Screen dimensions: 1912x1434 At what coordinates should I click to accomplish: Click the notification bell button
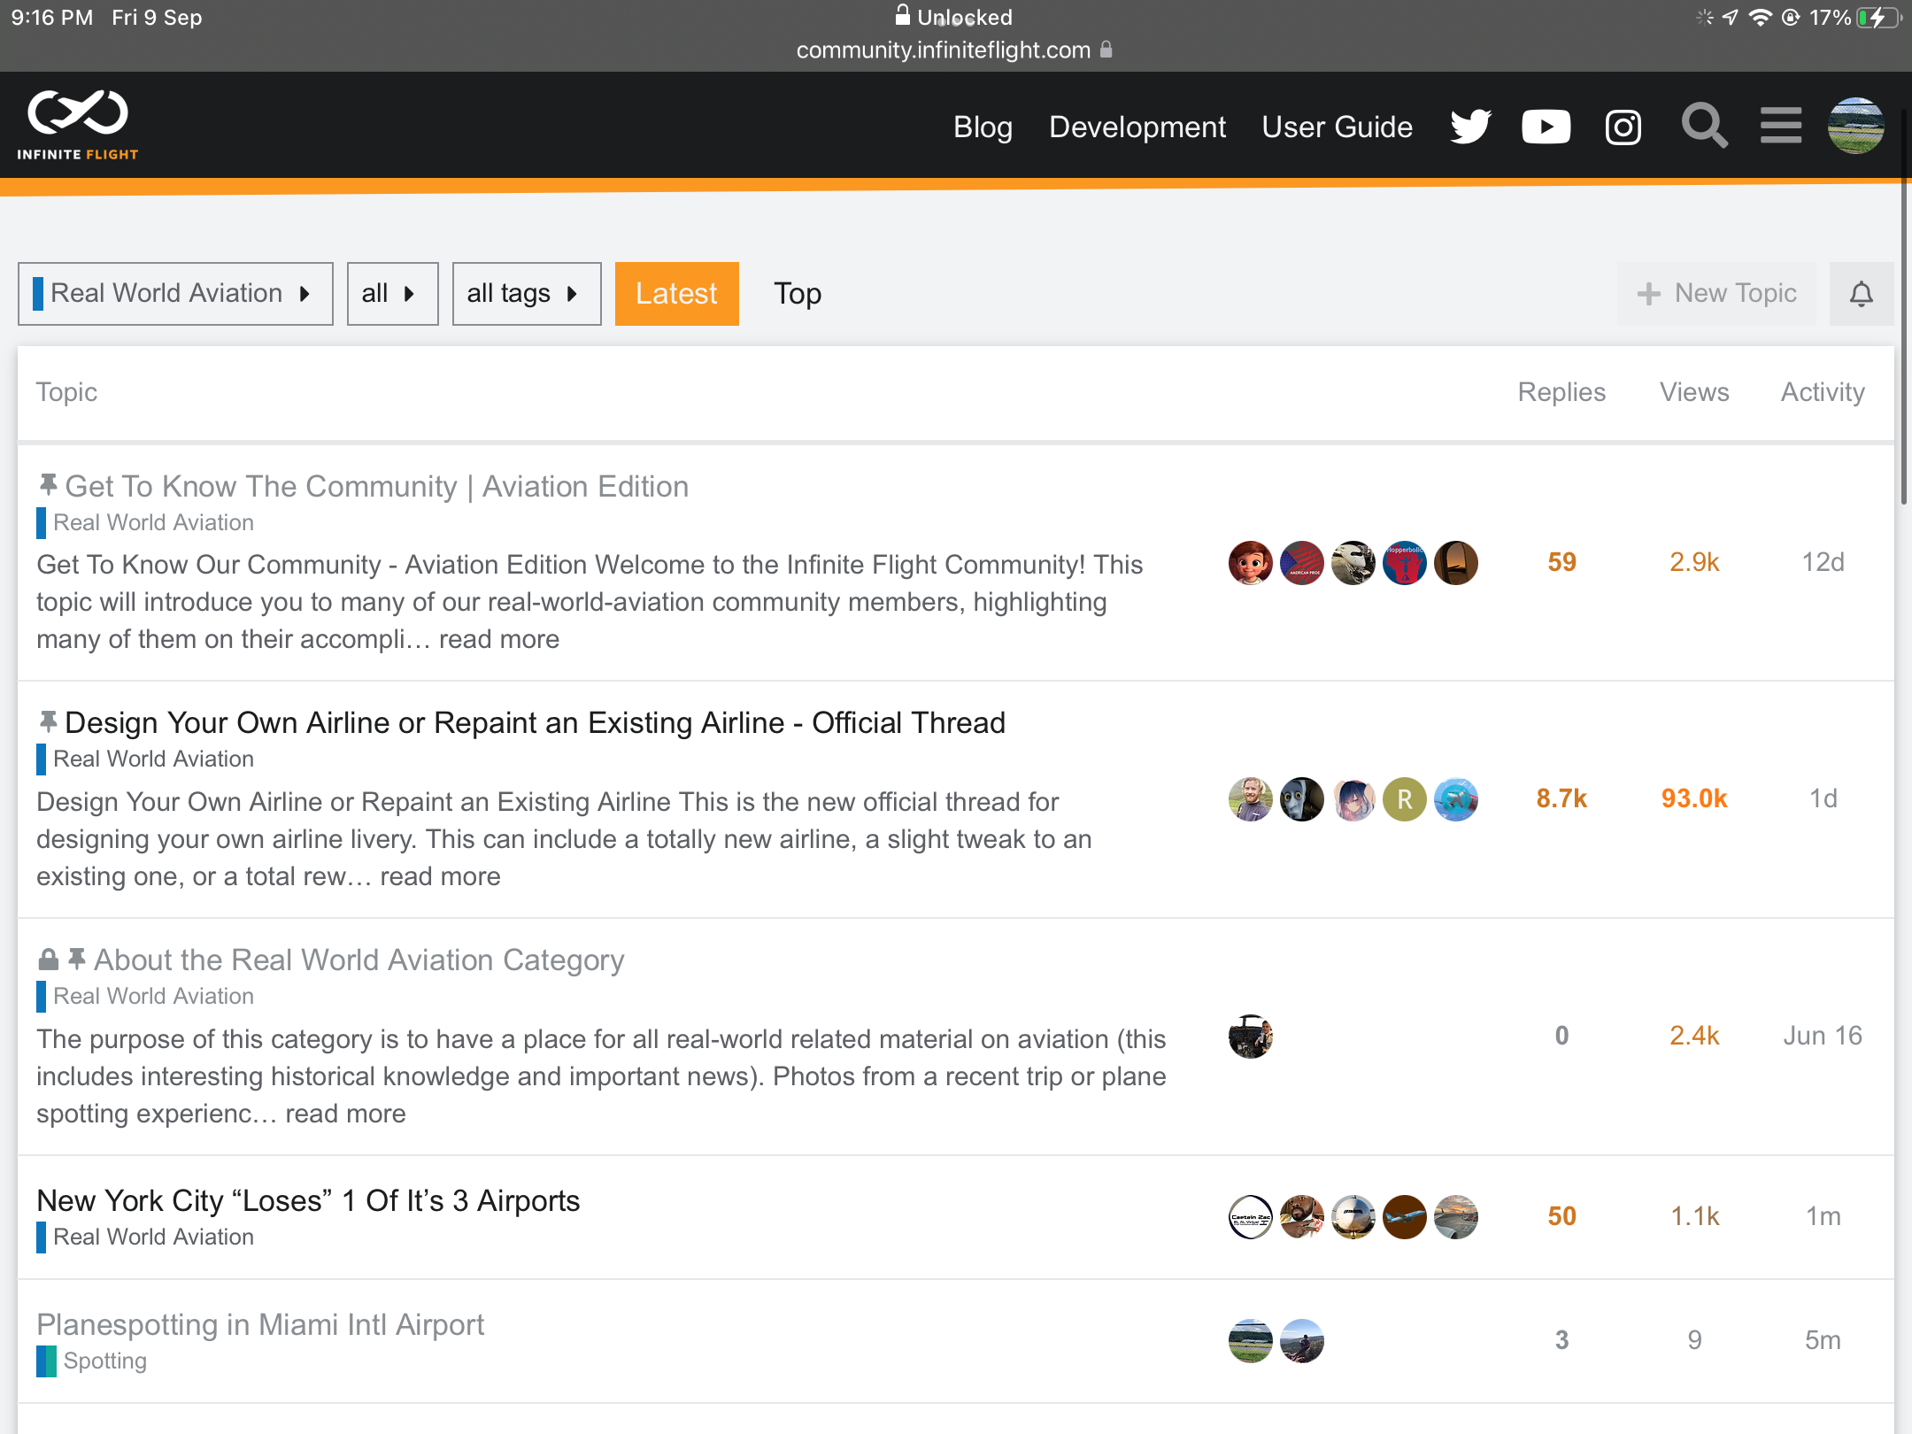(1861, 294)
